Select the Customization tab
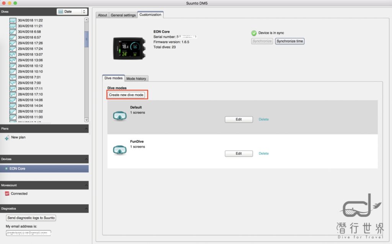Viewport: 392px width, 244px height. point(150,15)
